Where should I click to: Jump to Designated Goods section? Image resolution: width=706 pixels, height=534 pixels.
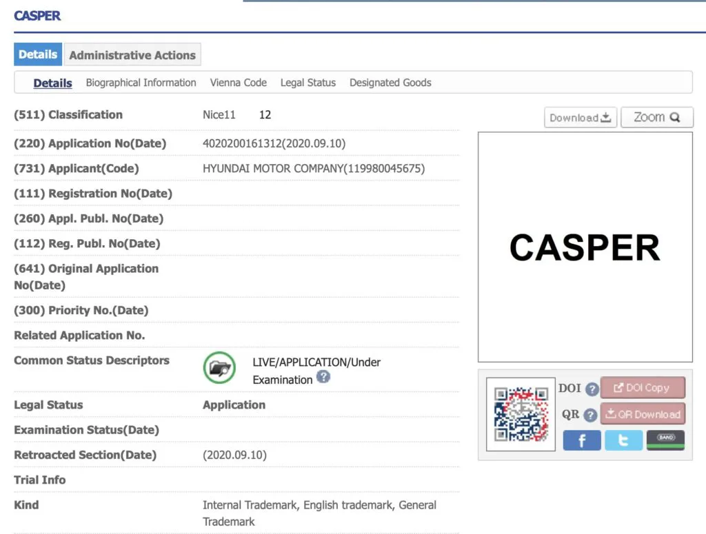[x=390, y=83]
